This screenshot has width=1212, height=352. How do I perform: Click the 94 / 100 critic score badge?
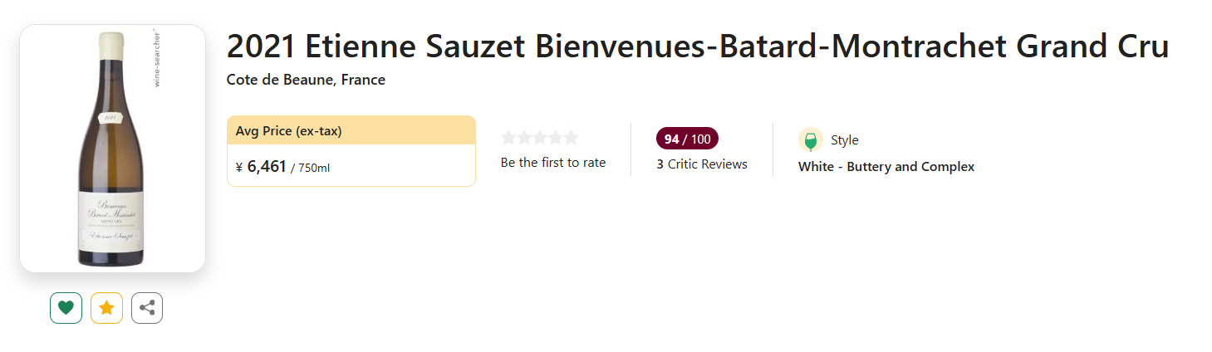coord(687,139)
